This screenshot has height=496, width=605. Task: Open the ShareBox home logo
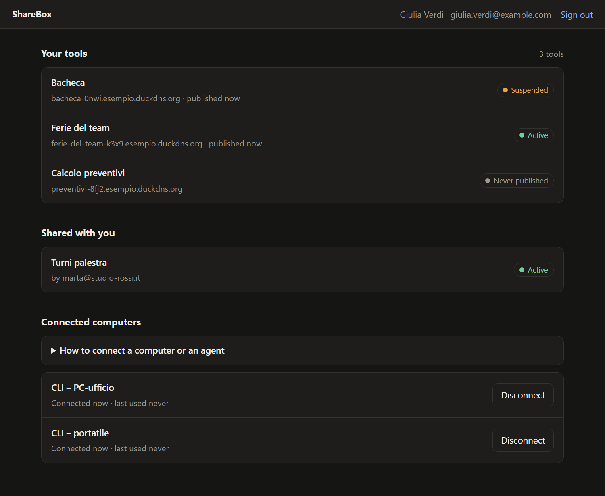coord(32,14)
